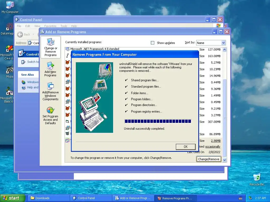Open Mypal desktop shortcut

(x=9, y=72)
